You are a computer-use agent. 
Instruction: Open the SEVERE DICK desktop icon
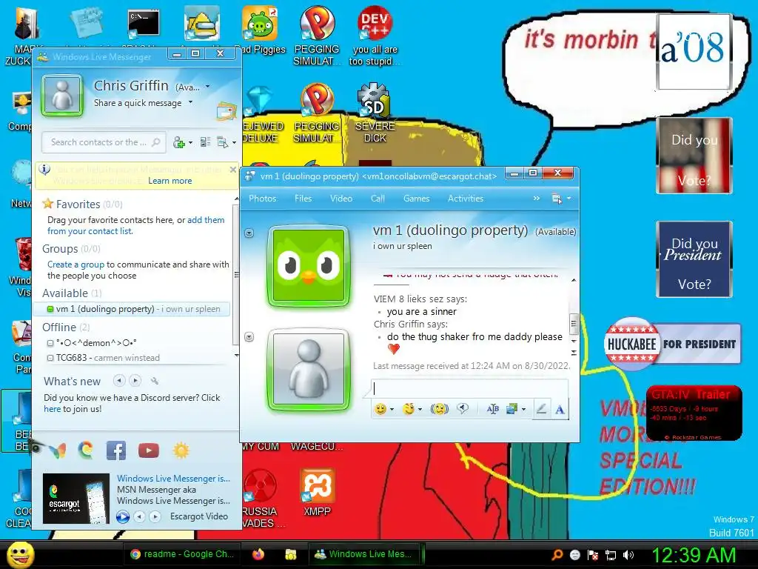pyautogui.click(x=375, y=113)
